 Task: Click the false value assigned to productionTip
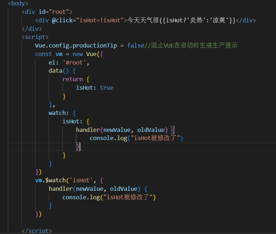pos(135,45)
